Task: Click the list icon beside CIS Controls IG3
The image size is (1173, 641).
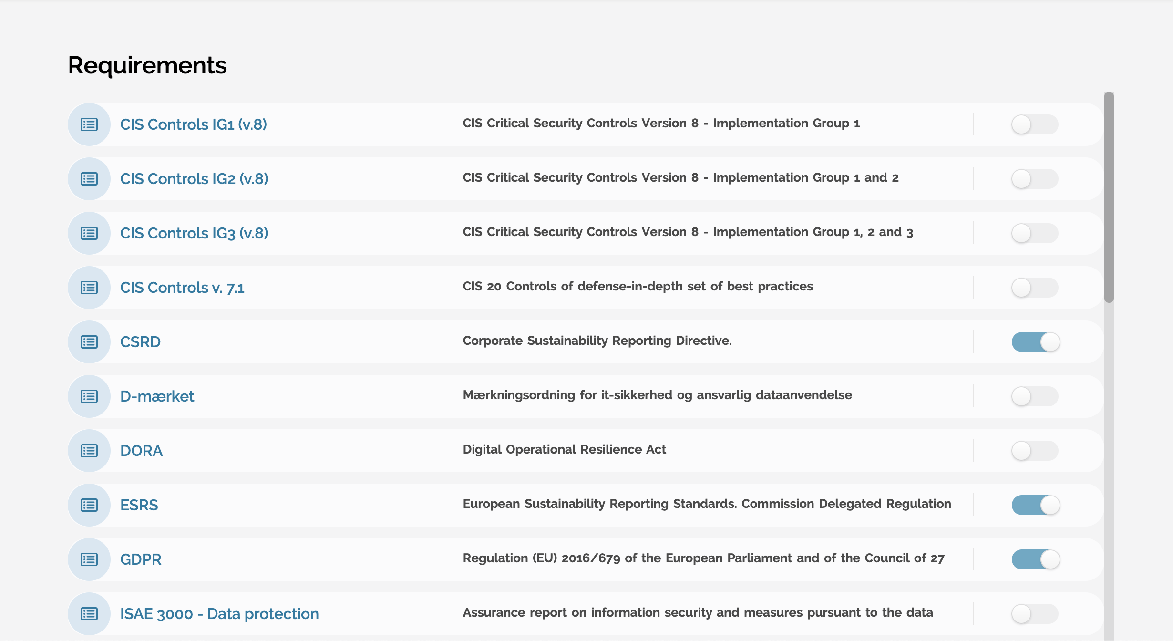Action: 89,233
